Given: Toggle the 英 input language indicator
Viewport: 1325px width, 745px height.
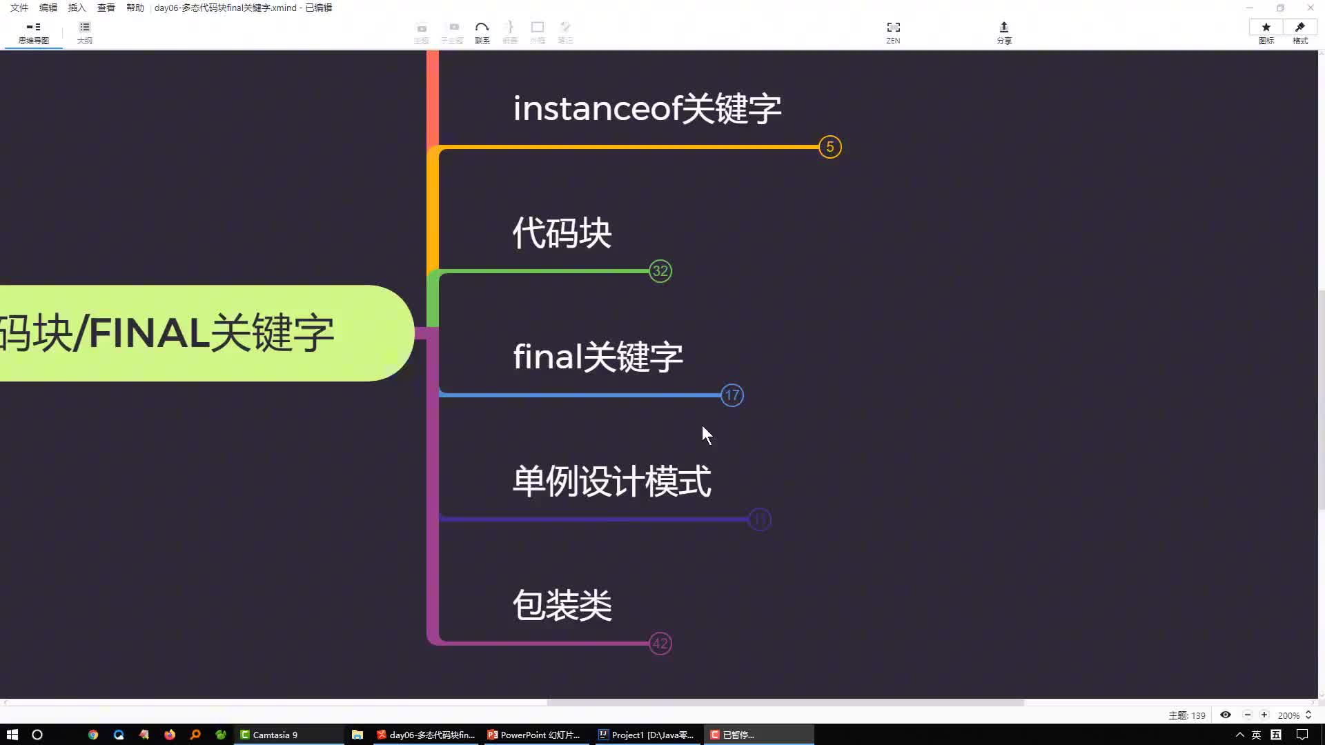Looking at the screenshot, I should [x=1256, y=735].
